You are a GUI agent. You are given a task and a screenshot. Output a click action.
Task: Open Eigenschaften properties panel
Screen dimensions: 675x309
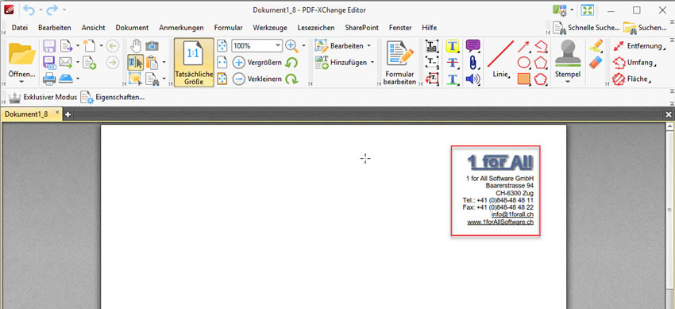pyautogui.click(x=113, y=97)
